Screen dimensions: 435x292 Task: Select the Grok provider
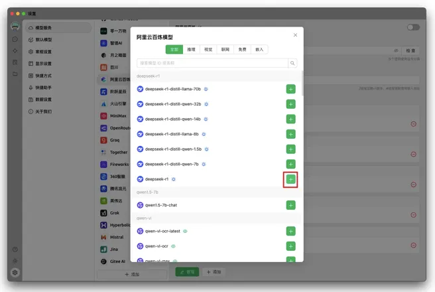[114, 213]
